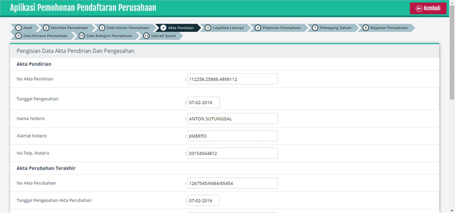455x213 pixels.
Task: Click the Alamat Notaris text box
Action: [232, 136]
